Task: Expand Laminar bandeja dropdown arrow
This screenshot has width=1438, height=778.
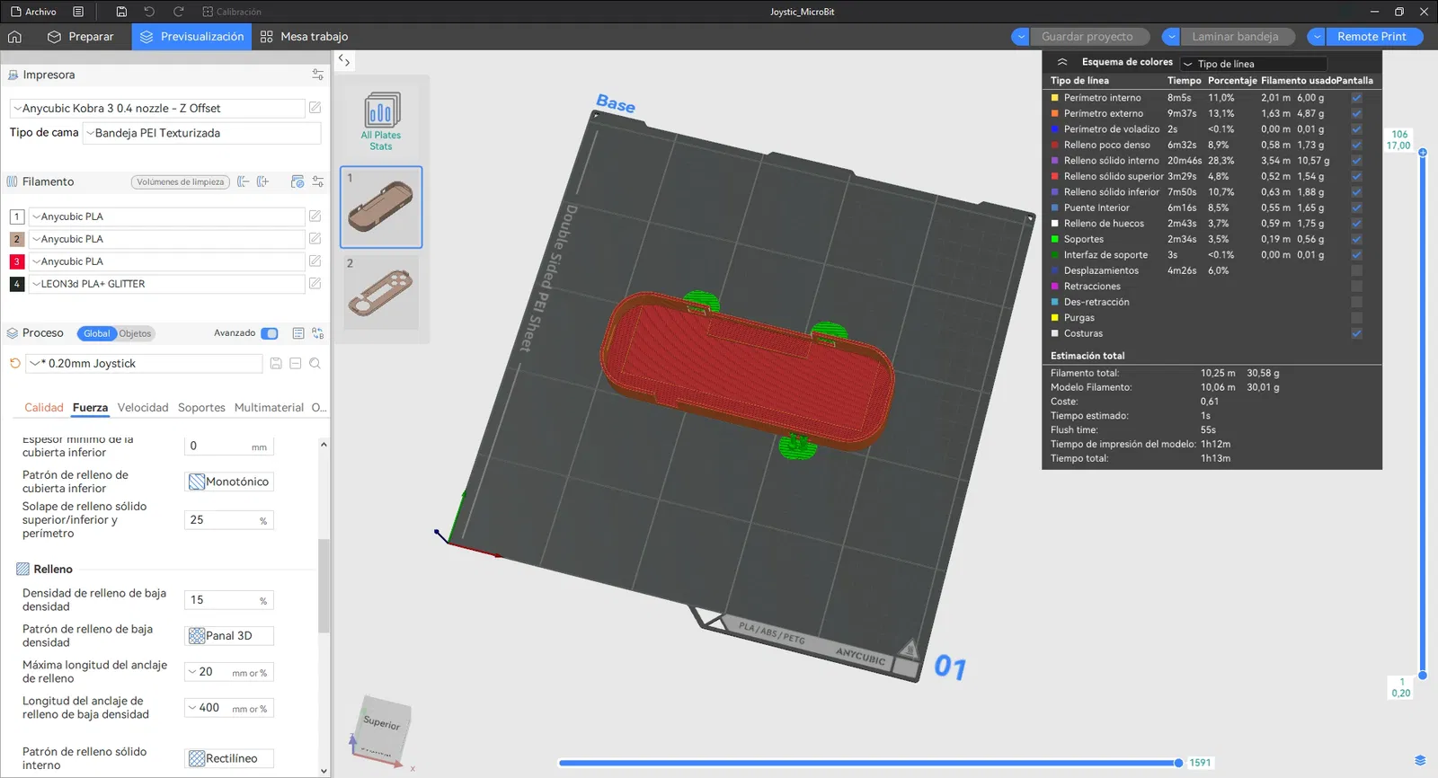Action: click(x=1170, y=37)
